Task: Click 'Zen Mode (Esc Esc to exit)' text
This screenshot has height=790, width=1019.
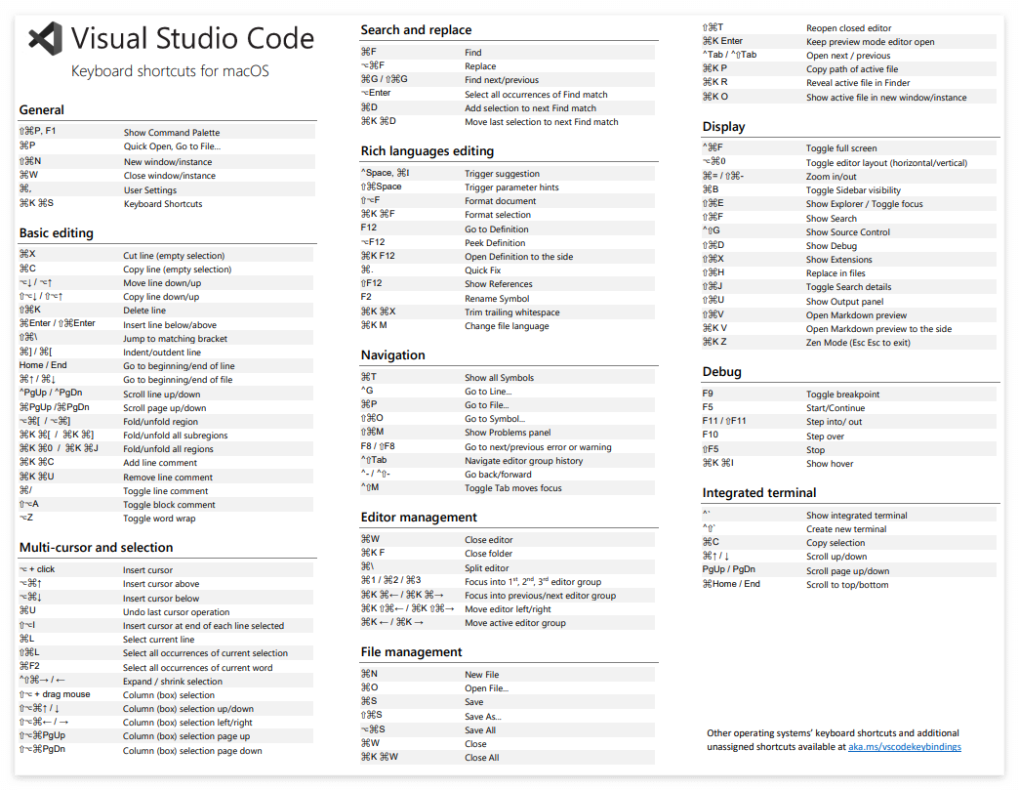Action: coord(858,344)
